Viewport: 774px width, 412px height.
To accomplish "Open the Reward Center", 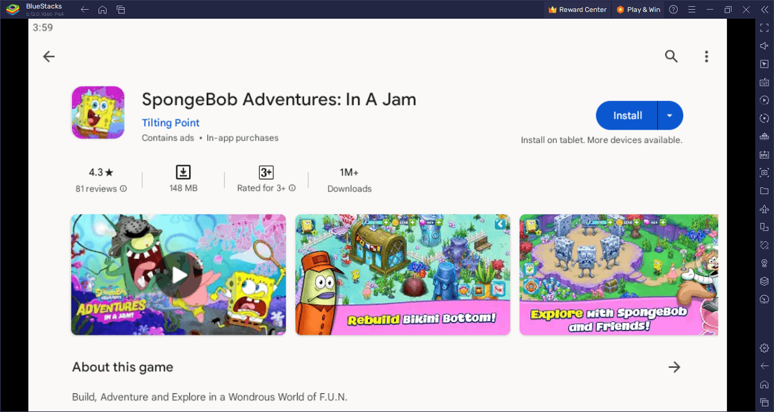I will click(577, 10).
